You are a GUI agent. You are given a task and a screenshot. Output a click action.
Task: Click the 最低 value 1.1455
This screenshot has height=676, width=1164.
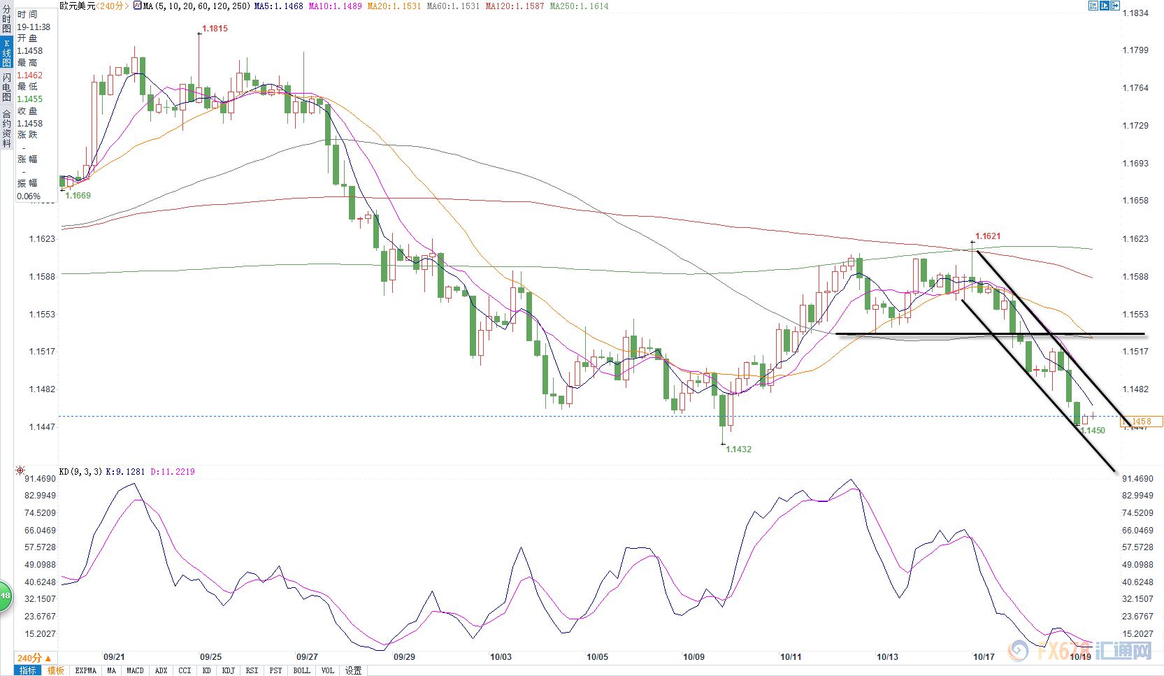[29, 99]
